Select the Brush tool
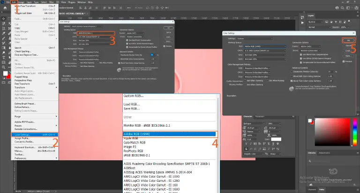Screen dimensions: 360x193 tap(3, 38)
